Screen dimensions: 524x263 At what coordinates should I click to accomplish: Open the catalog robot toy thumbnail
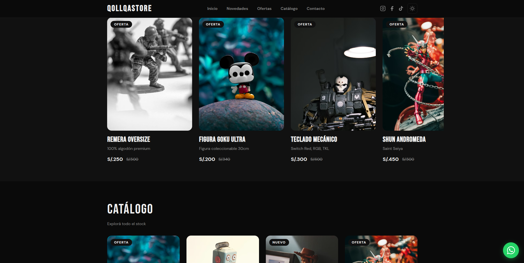(223, 249)
